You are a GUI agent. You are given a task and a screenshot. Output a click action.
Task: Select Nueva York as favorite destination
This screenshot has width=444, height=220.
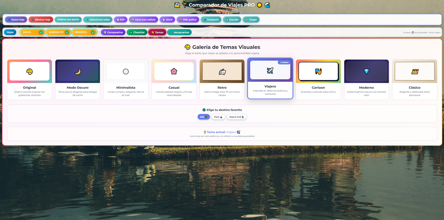click(x=237, y=117)
